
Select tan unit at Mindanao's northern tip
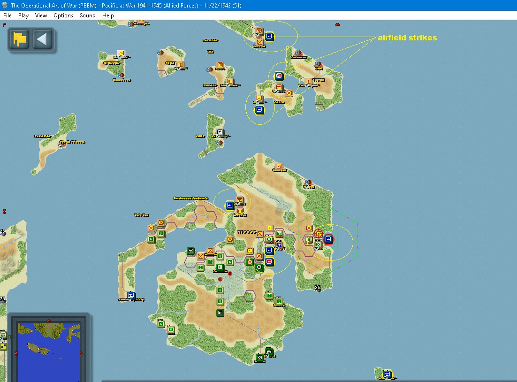point(279,166)
